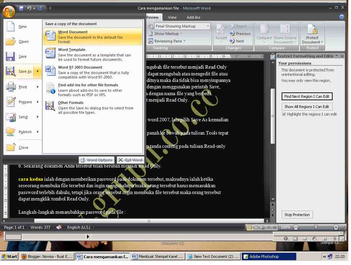Close the Restrict Formatting and Editing pane
351x265 pixels.
[x=342, y=56]
